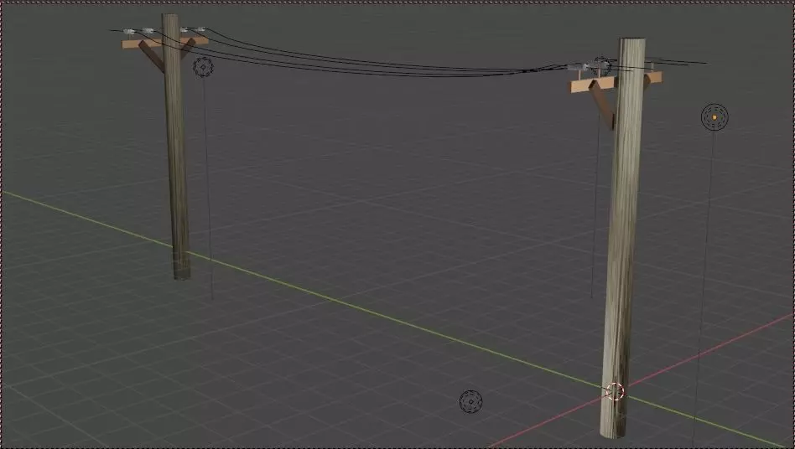Select the left pole's crossarm beam
Screen dimensions: 795x449
pos(164,43)
